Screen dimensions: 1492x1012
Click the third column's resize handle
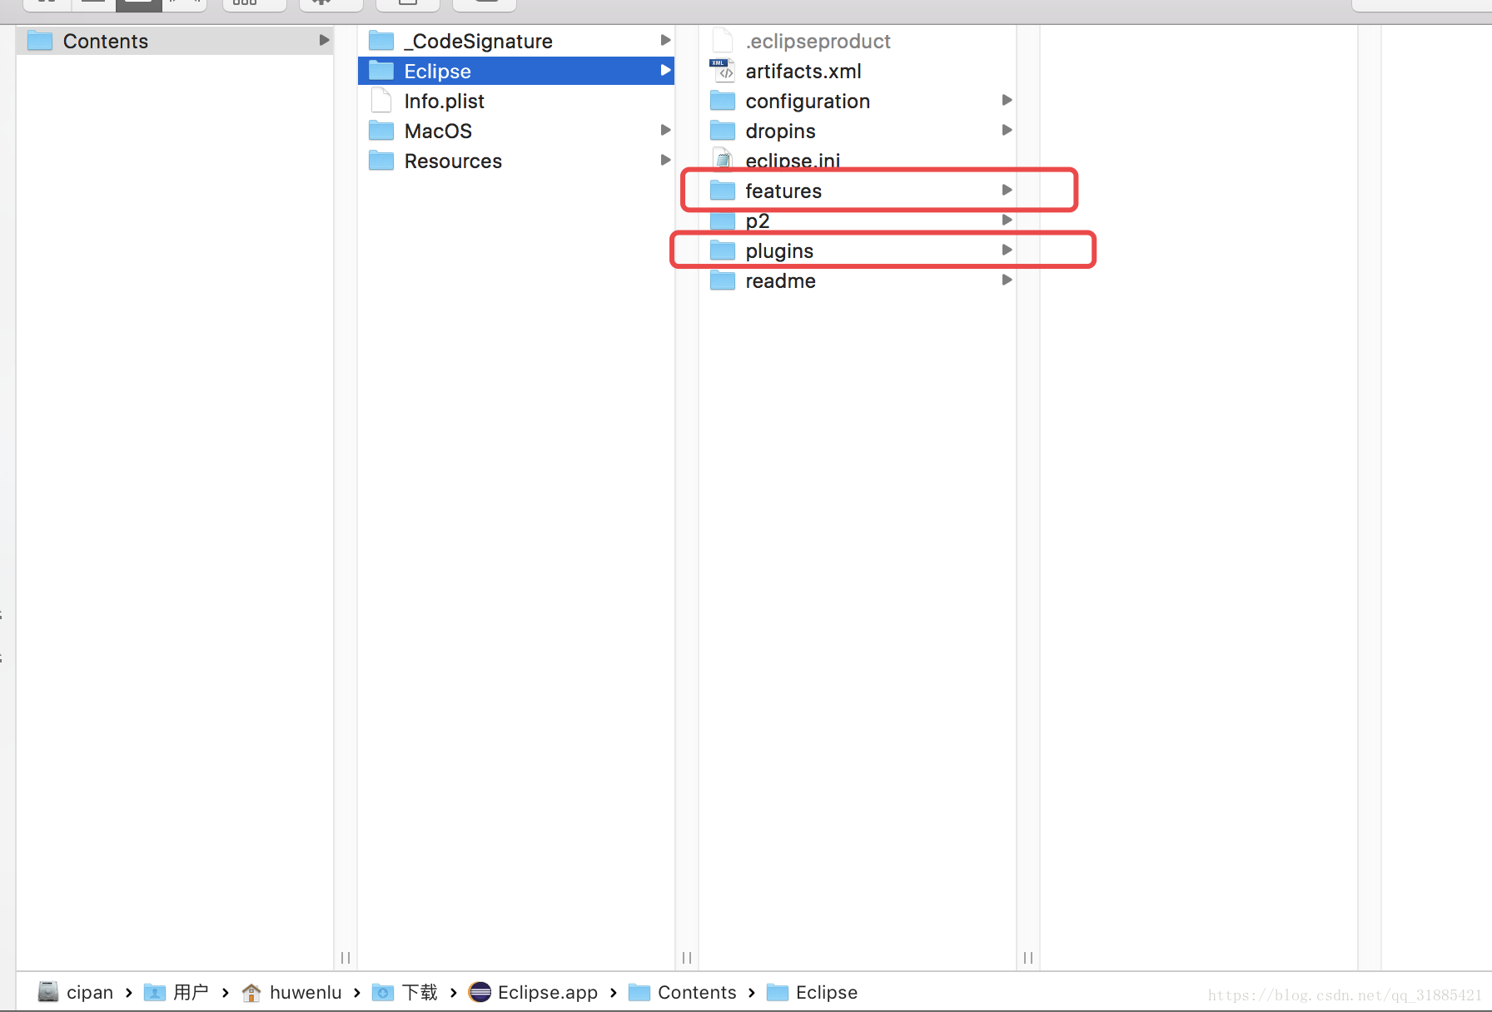pos(1028,958)
